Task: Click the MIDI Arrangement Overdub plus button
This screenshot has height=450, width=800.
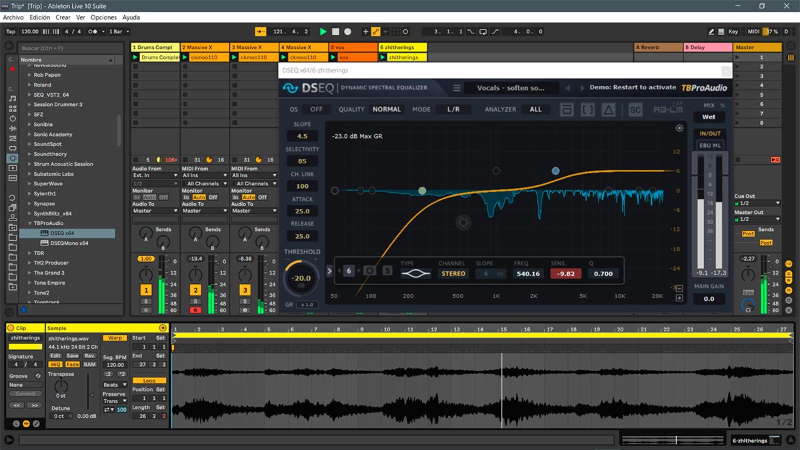Action: click(365, 31)
